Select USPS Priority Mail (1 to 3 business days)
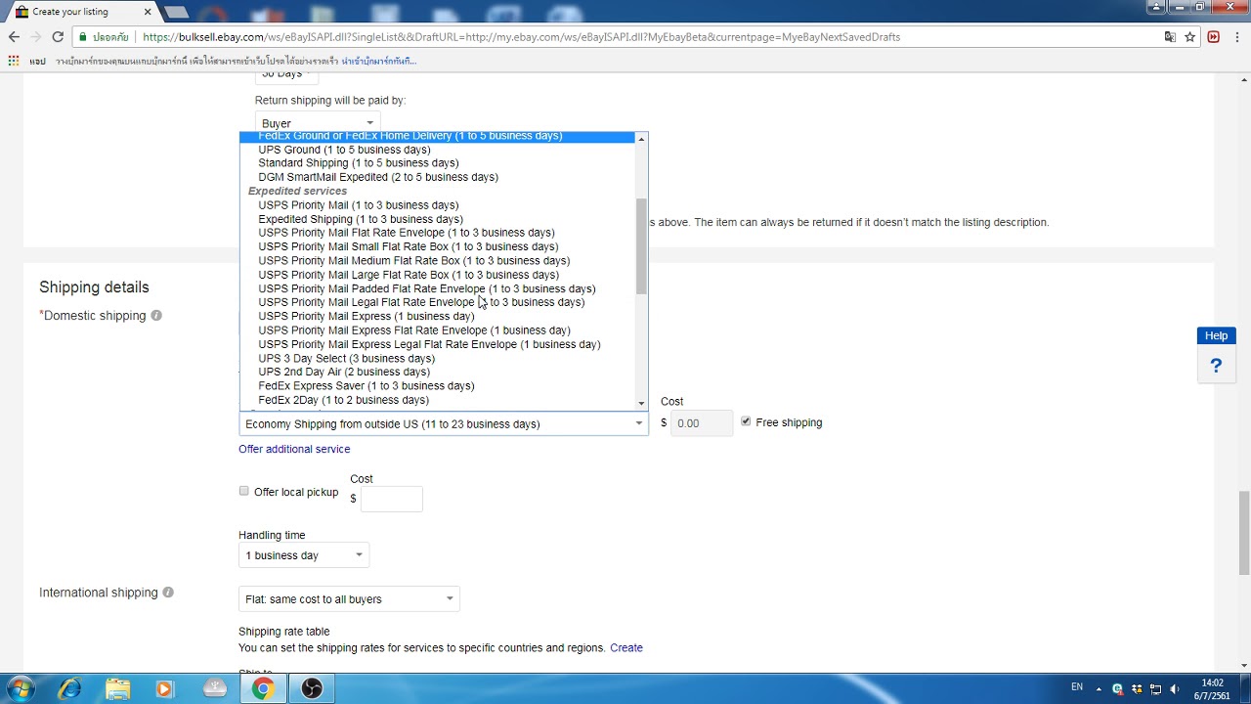1251x704 pixels. pyautogui.click(x=358, y=205)
